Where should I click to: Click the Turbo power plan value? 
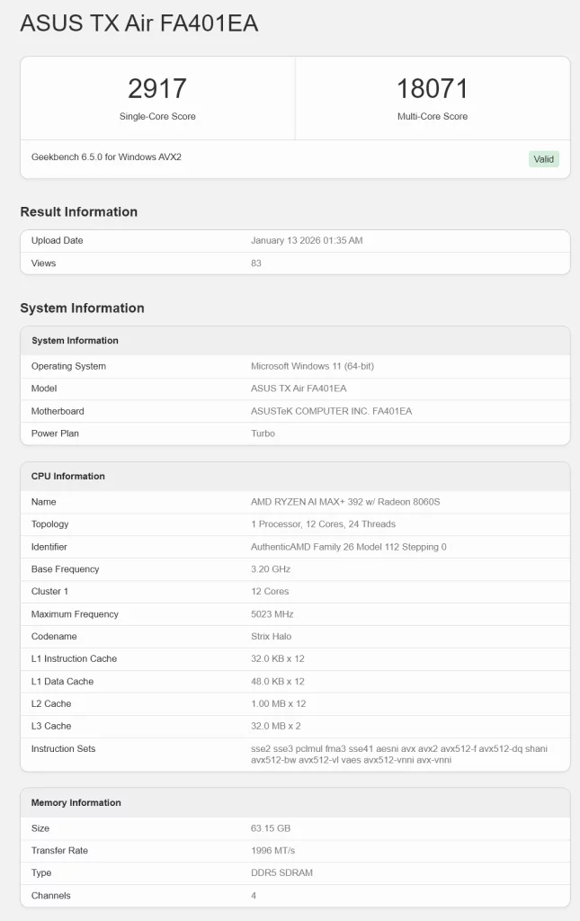[263, 434]
